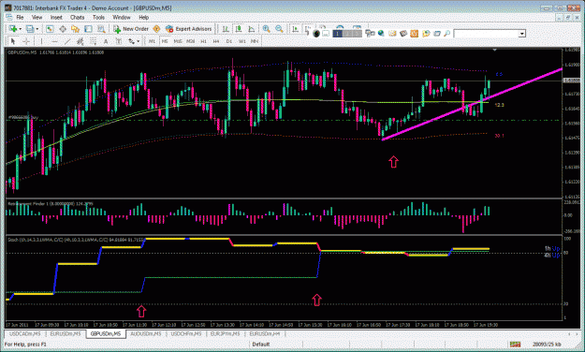Switch to the M30 timeframe
585x352 pixels.
(x=191, y=41)
